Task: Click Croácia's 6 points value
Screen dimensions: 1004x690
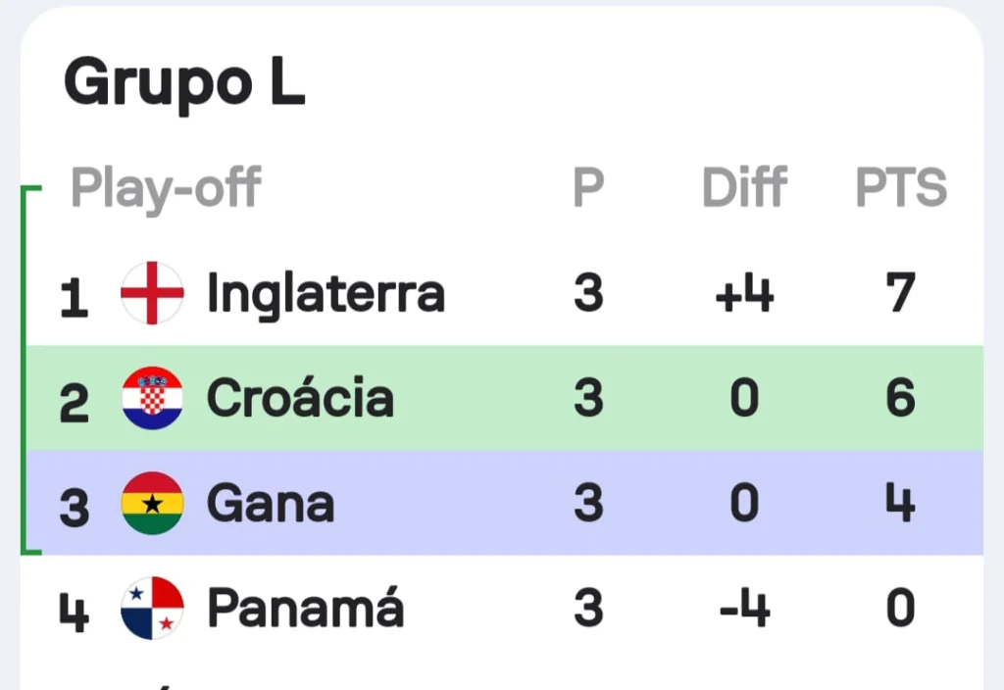Action: pos(900,398)
